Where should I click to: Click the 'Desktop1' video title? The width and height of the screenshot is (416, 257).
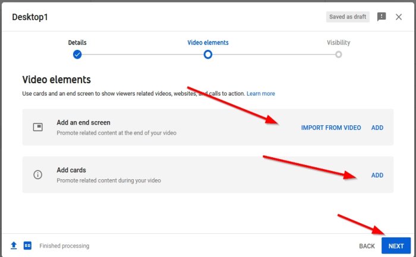click(30, 17)
